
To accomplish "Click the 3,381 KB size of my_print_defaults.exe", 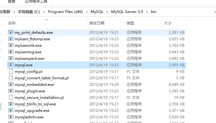I will point(176,32).
